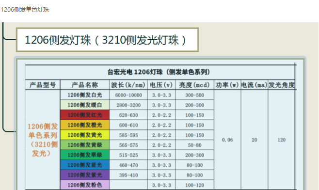Click the power value 0.06
The width and height of the screenshot is (319, 190).
[227, 140]
